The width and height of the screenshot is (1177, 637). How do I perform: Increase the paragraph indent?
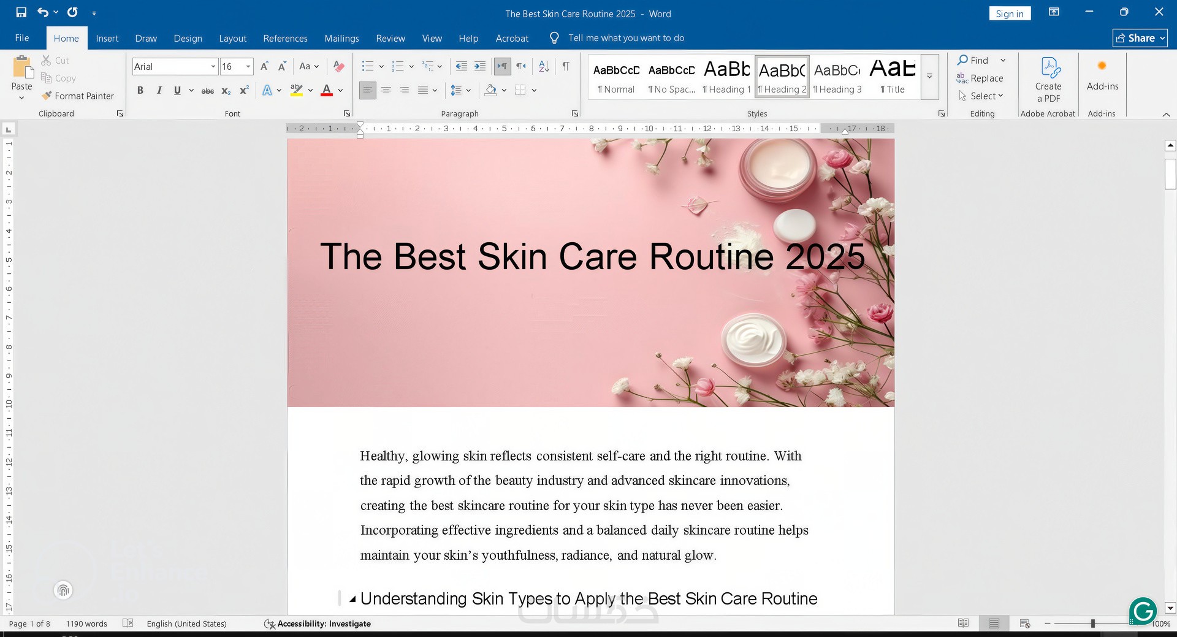pos(480,66)
